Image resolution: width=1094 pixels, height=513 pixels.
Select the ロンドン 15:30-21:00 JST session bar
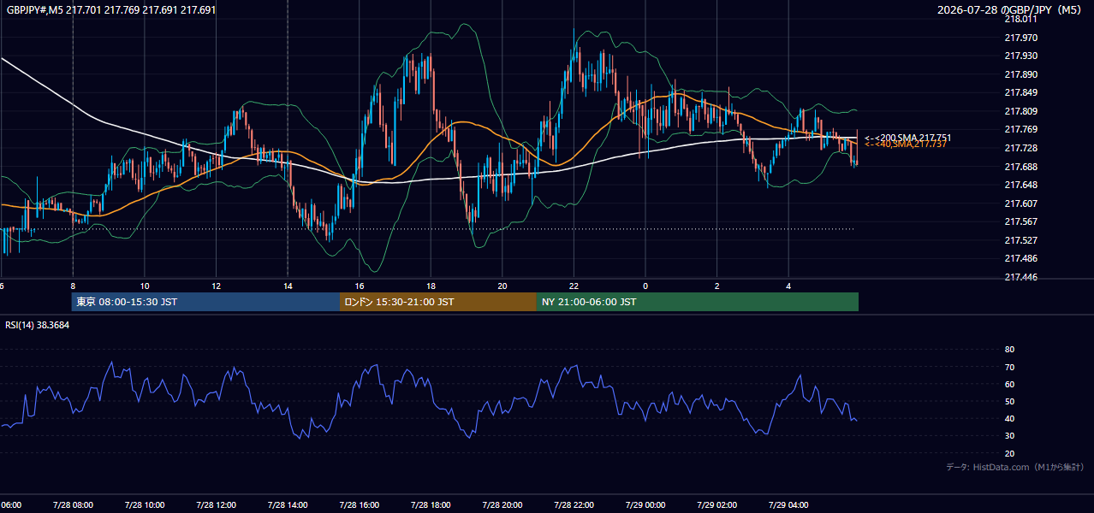tap(438, 302)
